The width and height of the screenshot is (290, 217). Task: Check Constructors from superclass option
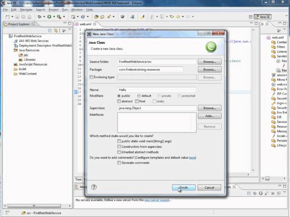pos(119,146)
